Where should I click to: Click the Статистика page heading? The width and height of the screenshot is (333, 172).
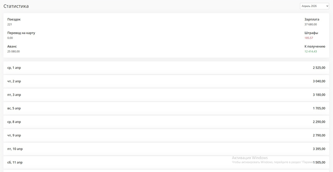pyautogui.click(x=16, y=6)
